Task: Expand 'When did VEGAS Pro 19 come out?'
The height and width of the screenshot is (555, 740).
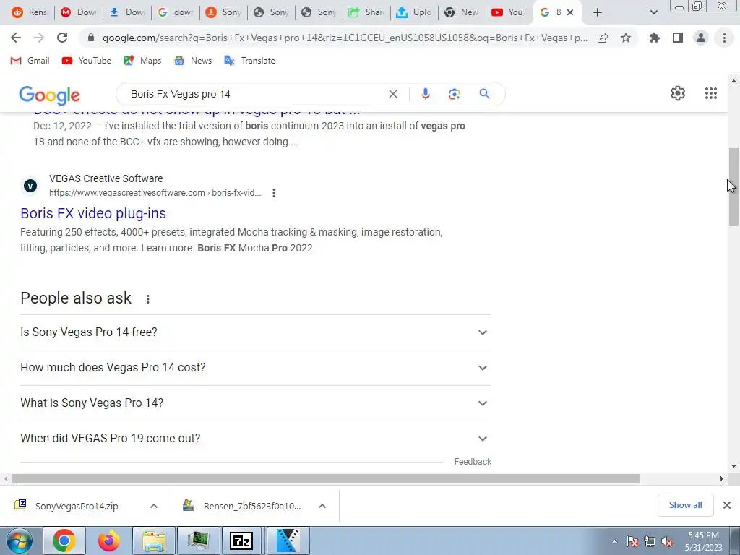Action: tap(255, 439)
